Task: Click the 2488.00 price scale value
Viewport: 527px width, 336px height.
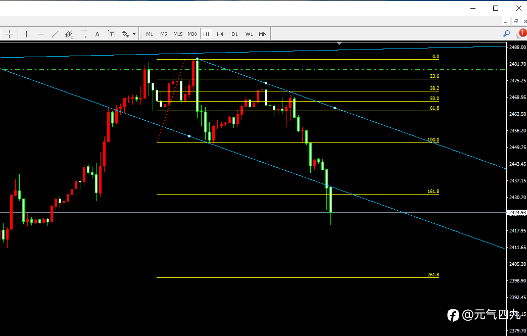Action: [517, 47]
